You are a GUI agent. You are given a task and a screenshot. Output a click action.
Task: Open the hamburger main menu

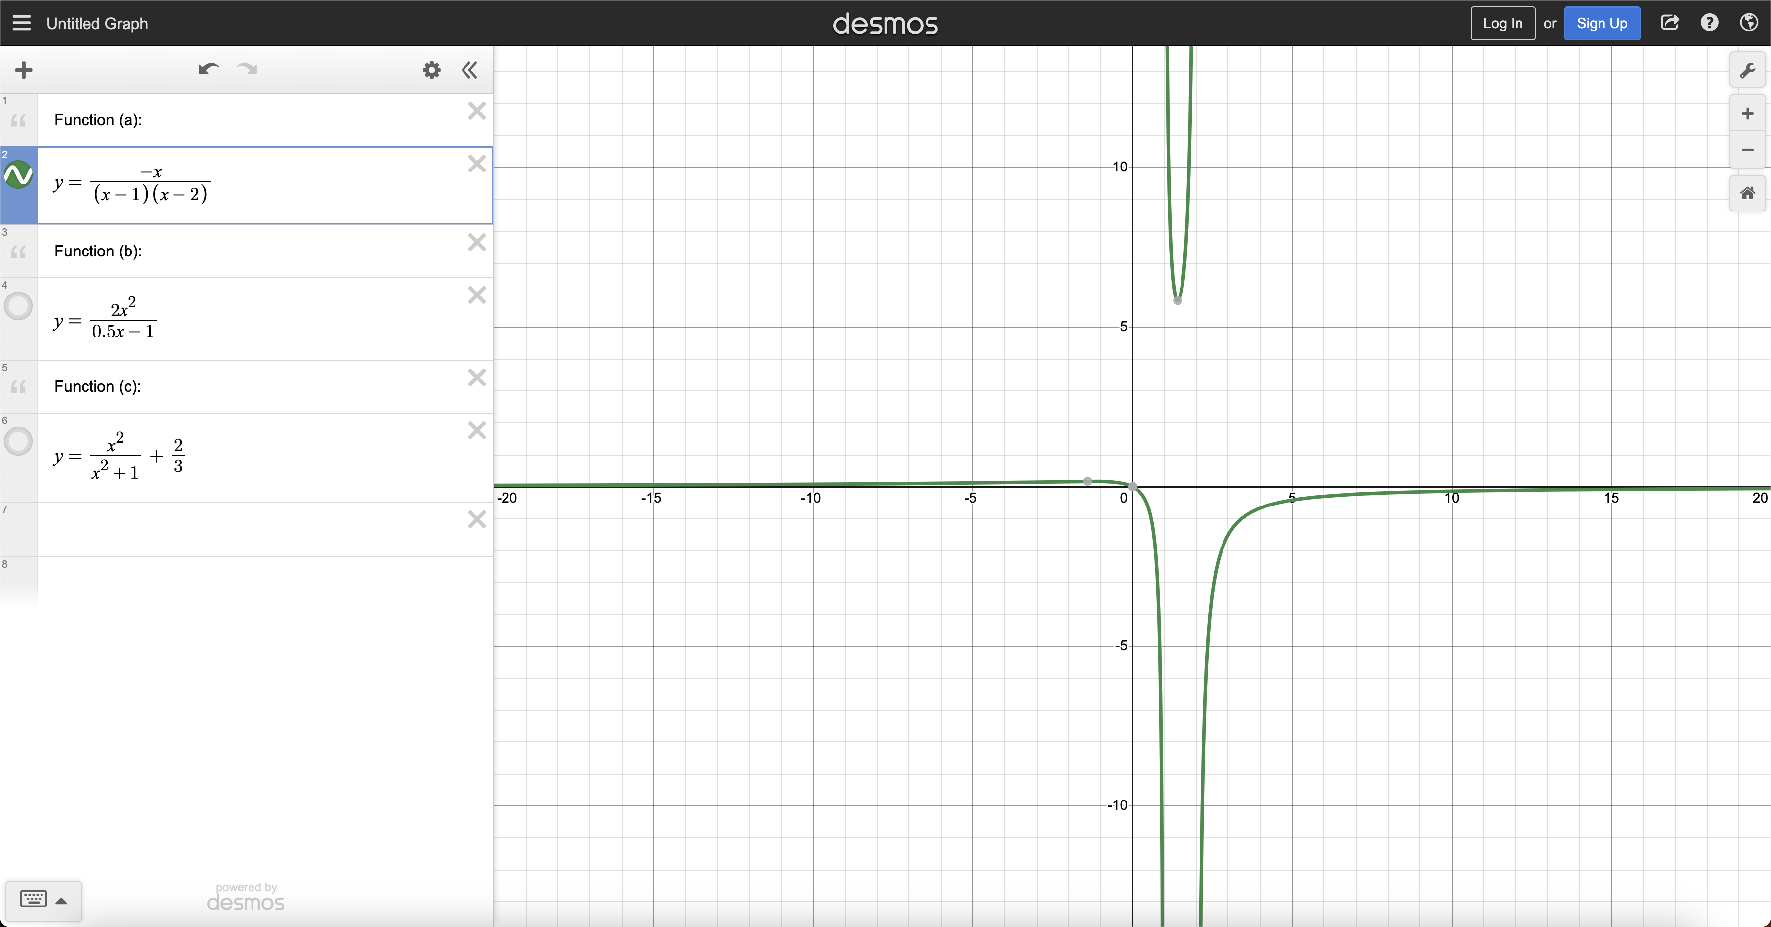[x=21, y=23]
